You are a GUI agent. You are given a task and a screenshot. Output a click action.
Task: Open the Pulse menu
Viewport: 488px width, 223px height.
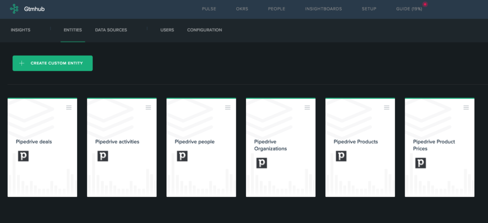click(x=209, y=9)
